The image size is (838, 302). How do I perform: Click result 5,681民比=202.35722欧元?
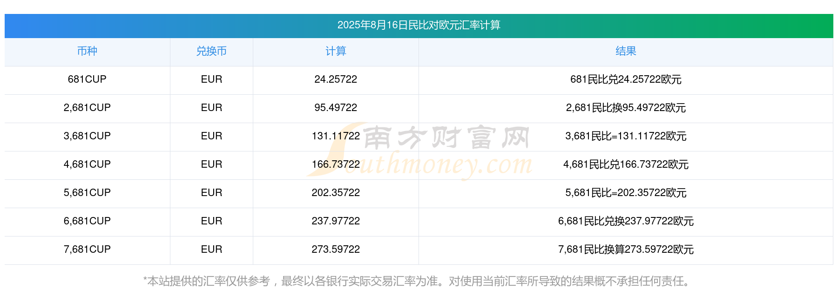click(x=626, y=193)
